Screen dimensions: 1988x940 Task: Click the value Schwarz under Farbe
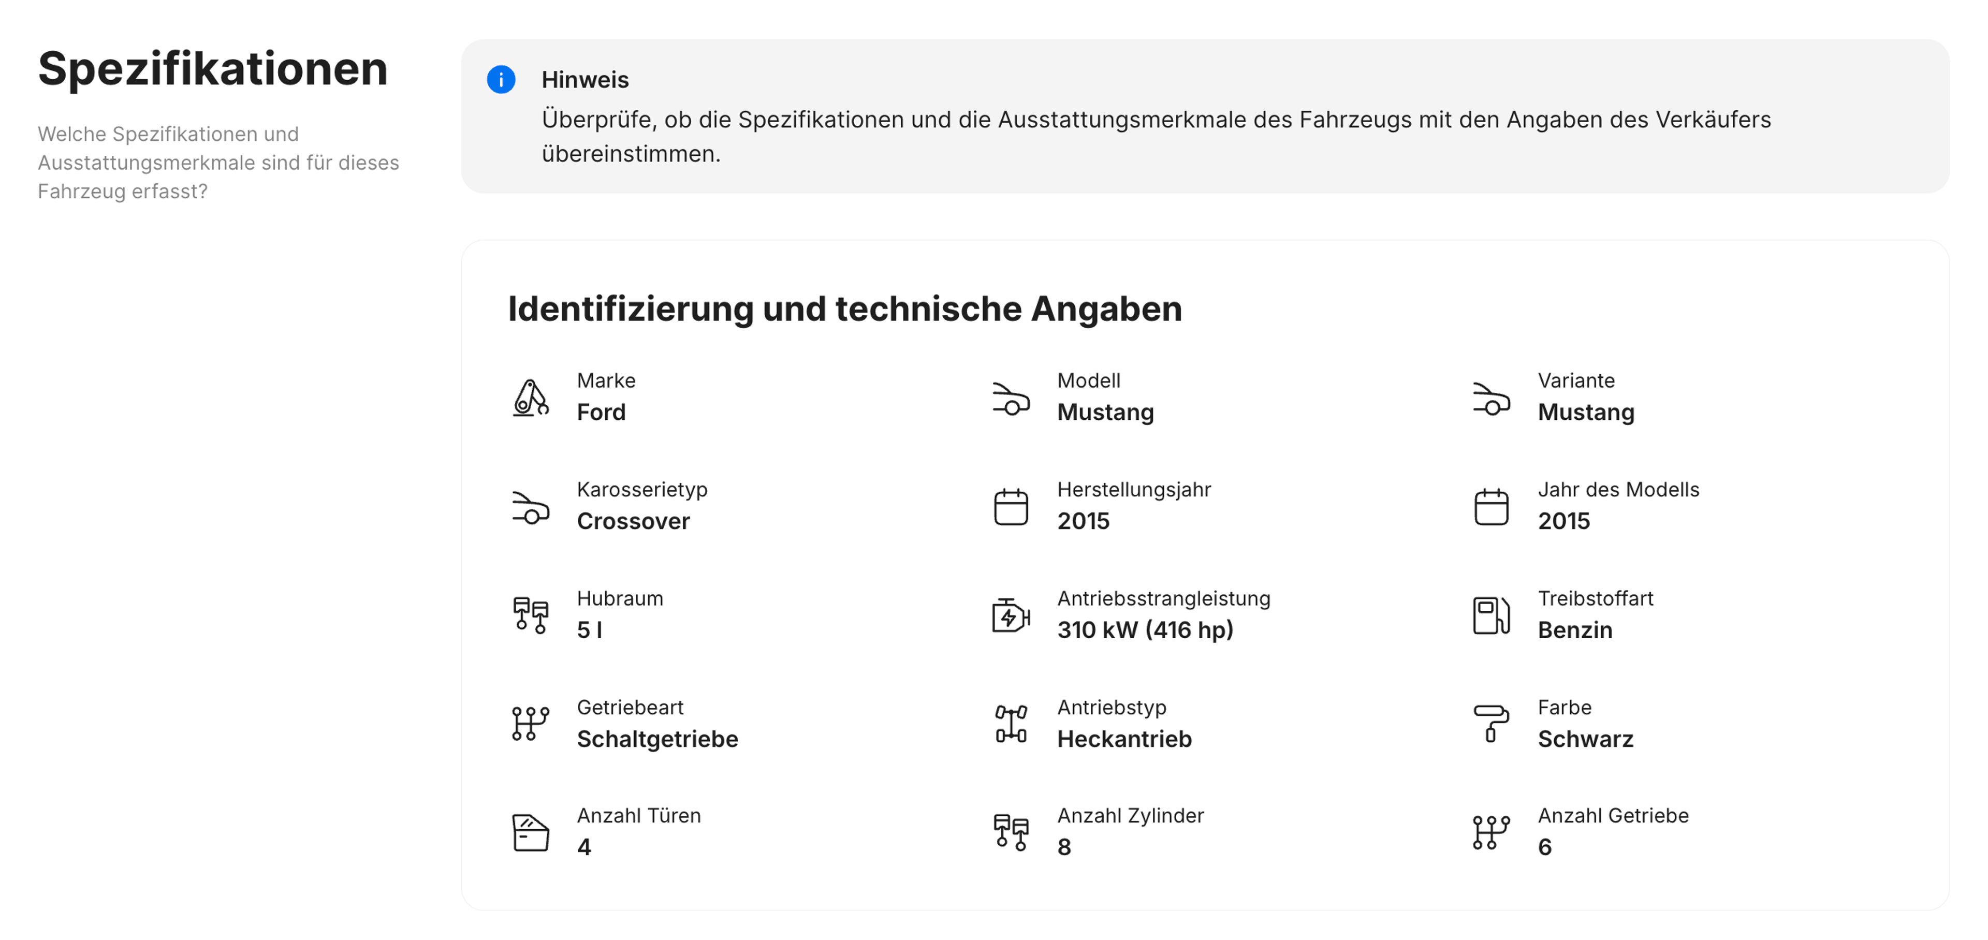pyautogui.click(x=1586, y=739)
